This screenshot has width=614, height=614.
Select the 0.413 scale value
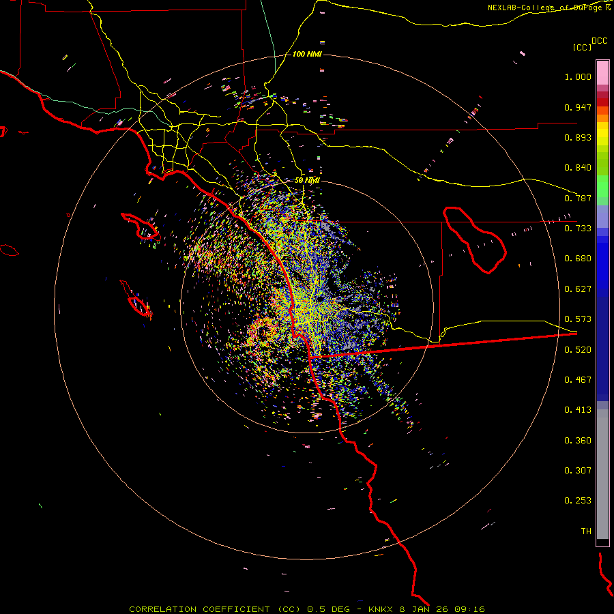click(578, 410)
